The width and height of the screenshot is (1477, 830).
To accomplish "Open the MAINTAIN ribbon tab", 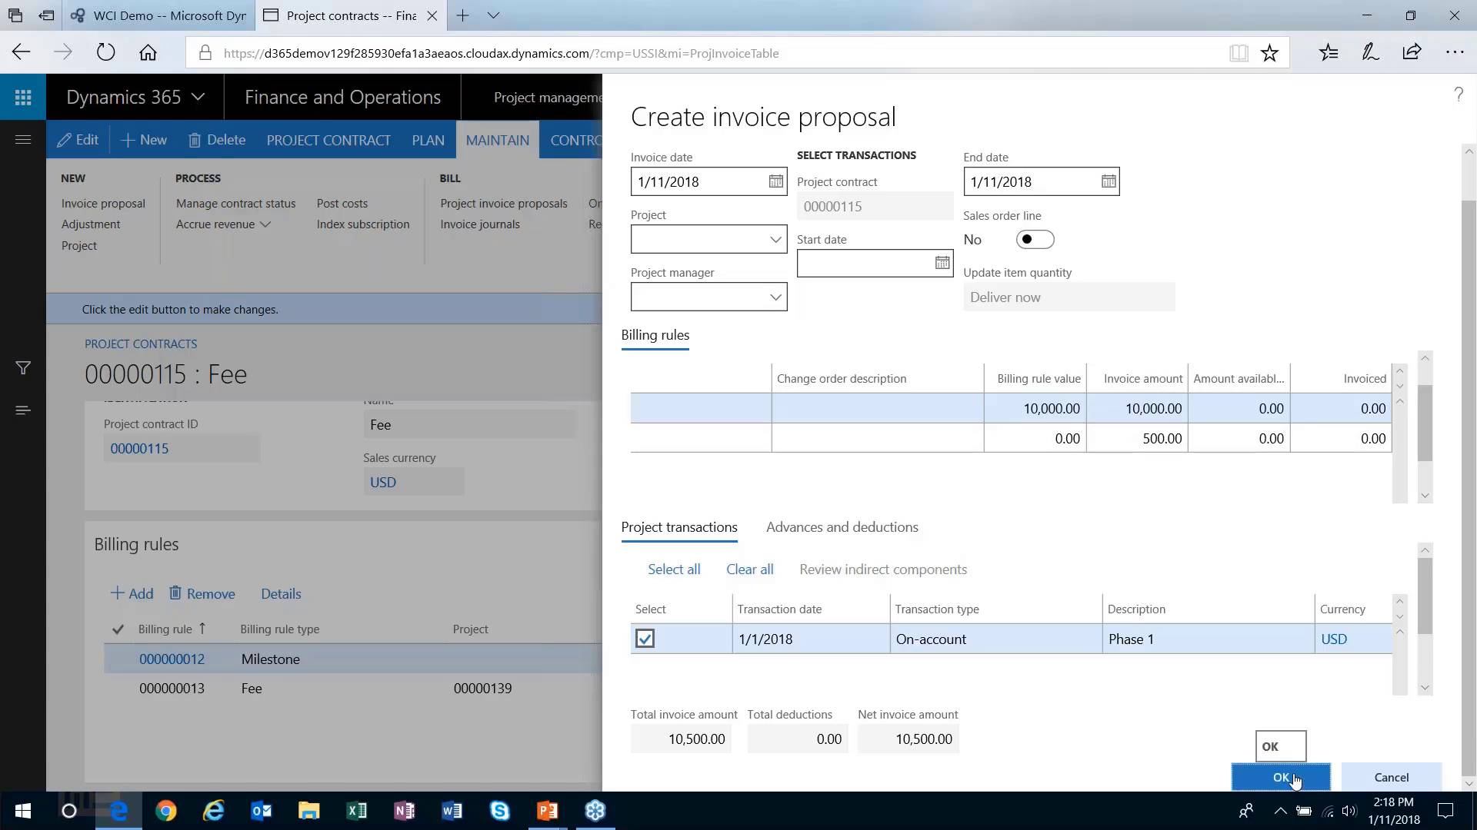I will [497, 139].
